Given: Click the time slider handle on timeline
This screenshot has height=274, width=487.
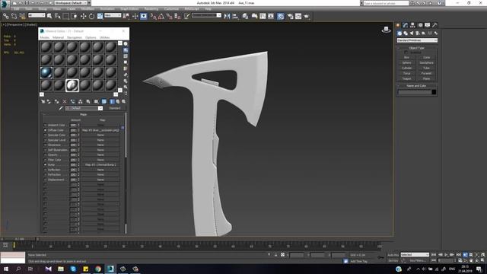Looking at the screenshot, I should [20, 239].
